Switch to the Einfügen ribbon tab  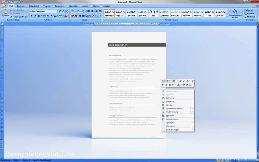[x=21, y=6]
